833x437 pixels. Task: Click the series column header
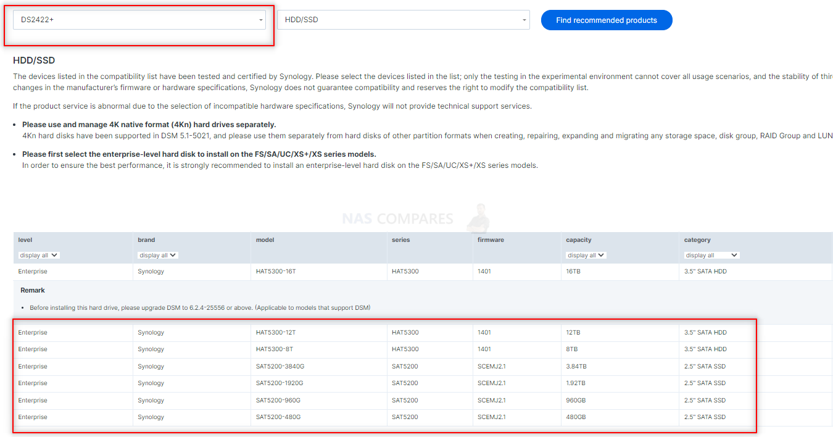coord(400,240)
